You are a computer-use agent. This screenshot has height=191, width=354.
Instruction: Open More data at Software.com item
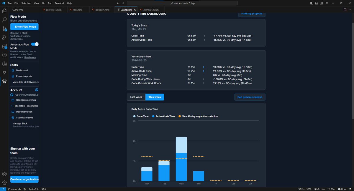pos(25,82)
